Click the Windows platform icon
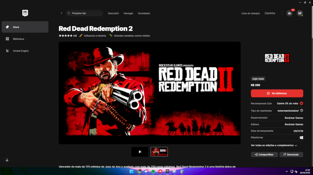 click(x=301, y=138)
